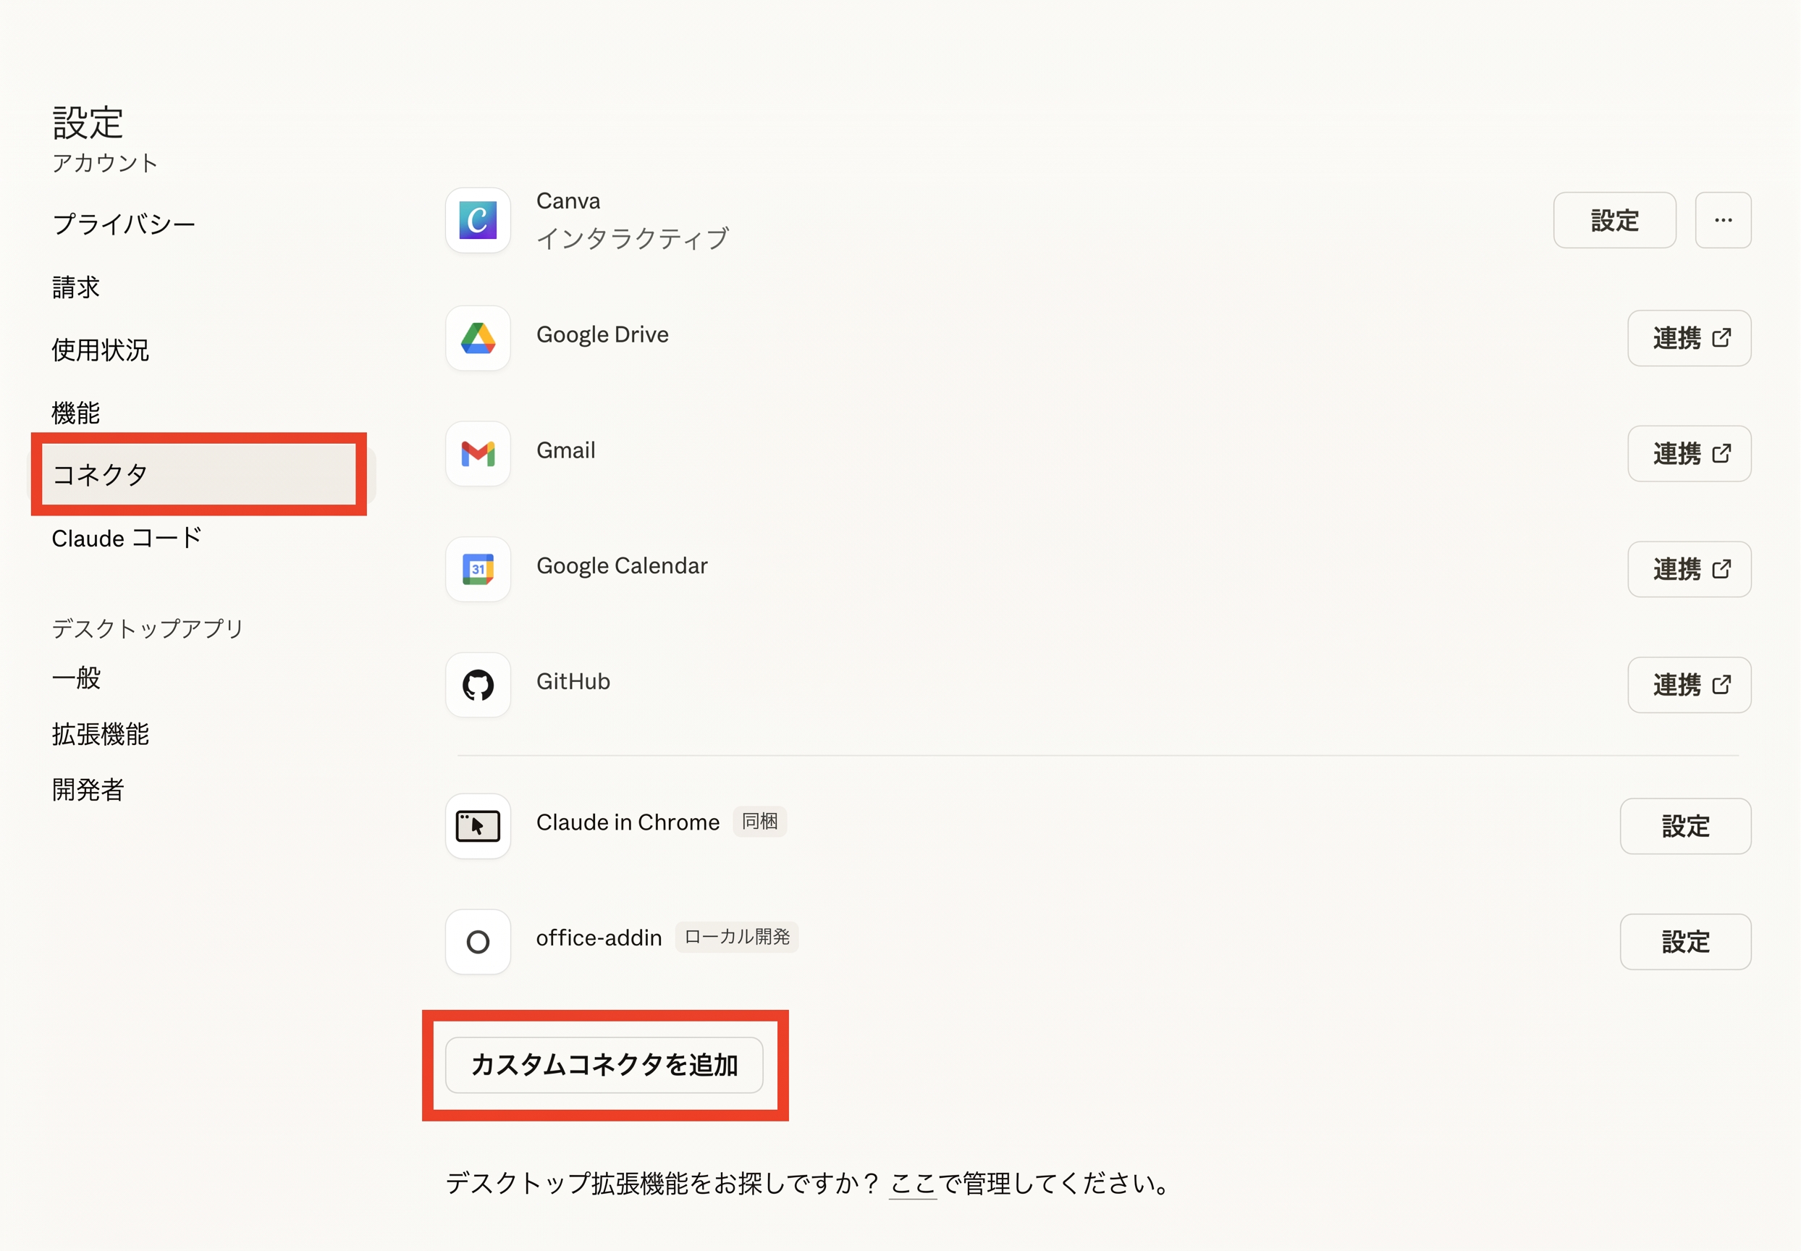Viewport: 1801px width, 1251px height.
Task: Click the Claude in Chrome name
Action: [x=628, y=822]
